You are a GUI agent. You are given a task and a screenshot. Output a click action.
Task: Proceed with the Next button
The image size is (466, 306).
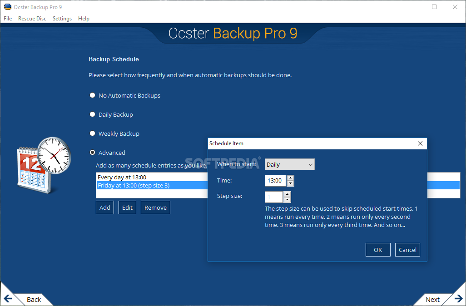432,300
